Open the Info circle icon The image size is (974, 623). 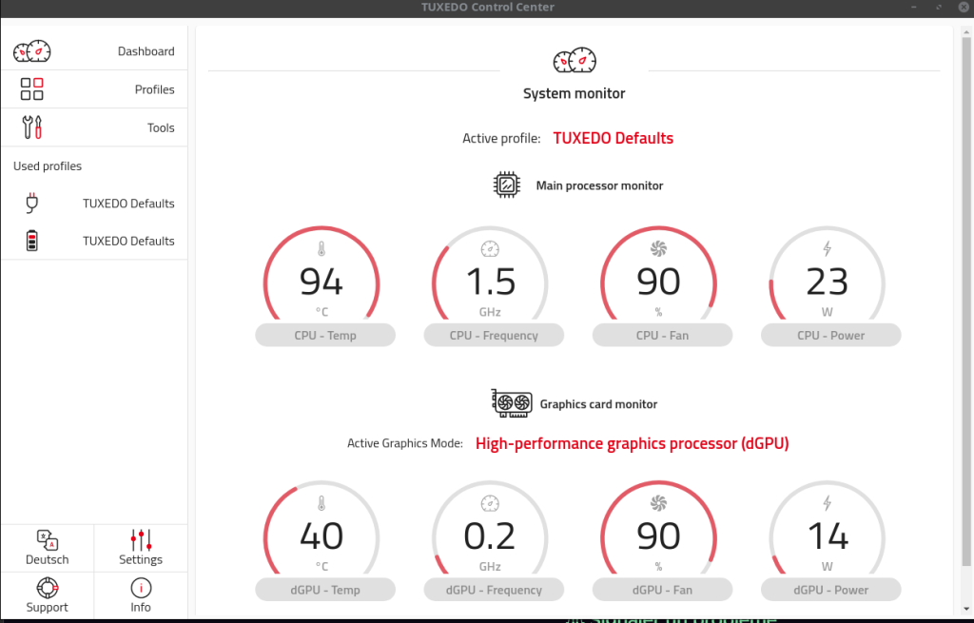point(141,588)
